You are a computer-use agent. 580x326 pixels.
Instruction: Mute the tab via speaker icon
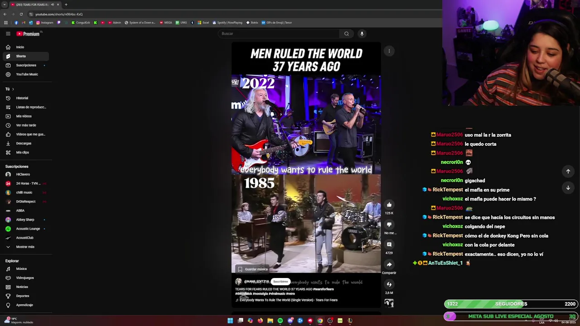(x=53, y=5)
